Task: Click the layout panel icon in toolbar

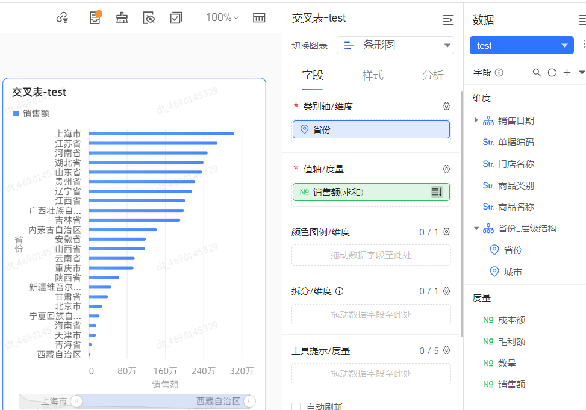Action: tap(259, 17)
